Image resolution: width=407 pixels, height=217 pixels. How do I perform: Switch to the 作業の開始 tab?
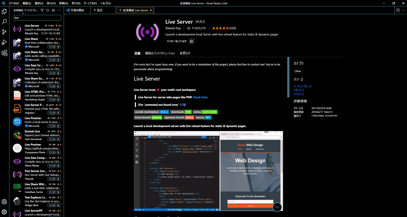77,10
